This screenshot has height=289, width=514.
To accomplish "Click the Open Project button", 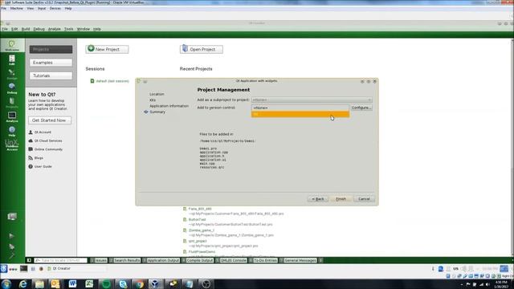I will click(202, 49).
